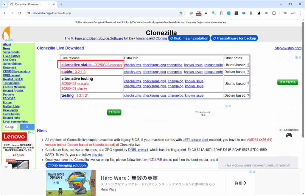Click the magnifier extension icon in toolbar
Image resolution: width=305 pixels, height=196 pixels.
(x=214, y=13)
